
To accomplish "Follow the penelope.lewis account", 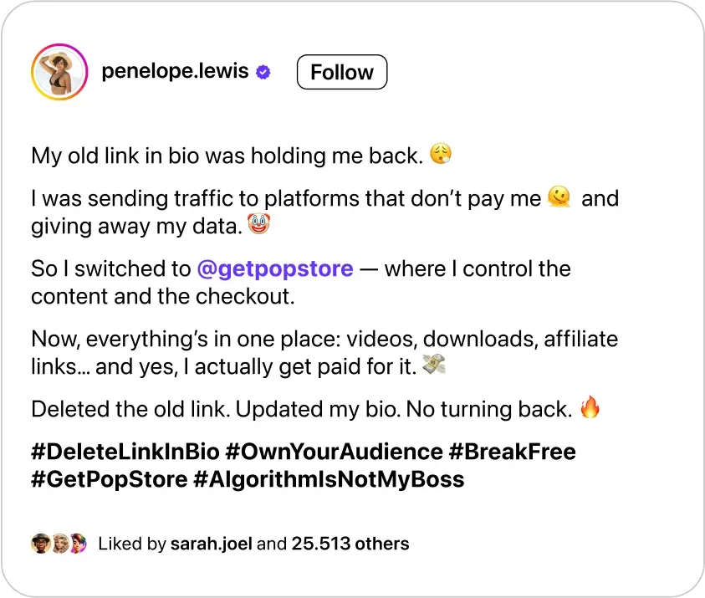I will 342,72.
